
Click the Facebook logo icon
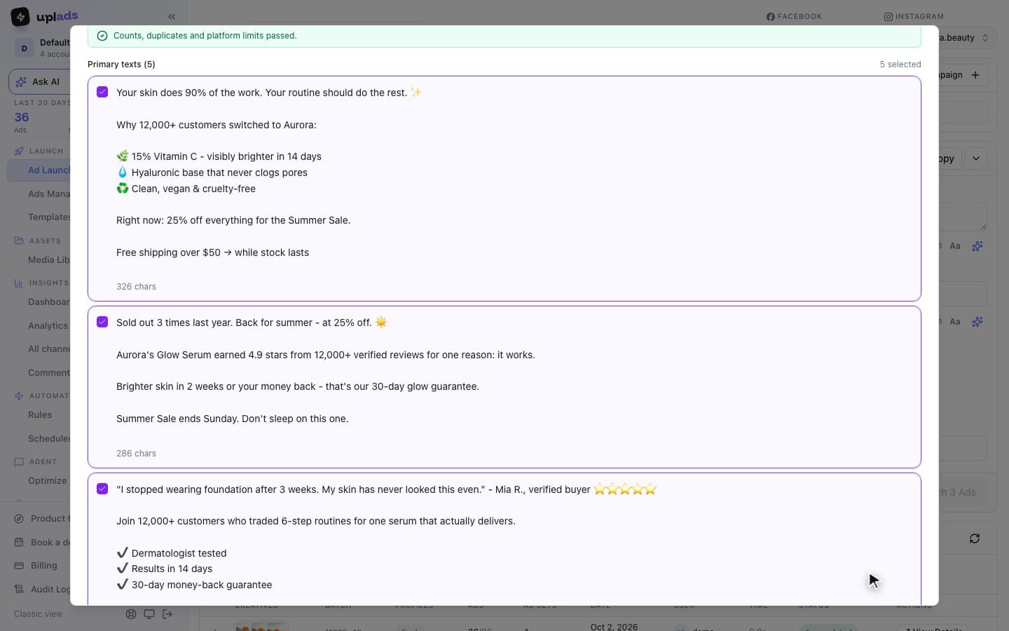point(771,17)
